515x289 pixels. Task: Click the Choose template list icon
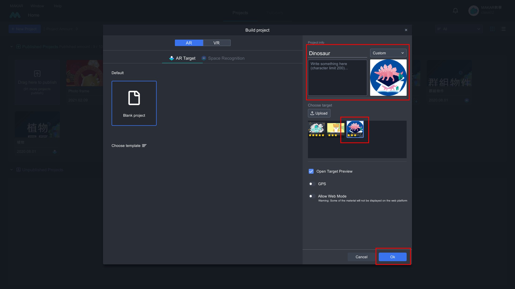click(144, 146)
